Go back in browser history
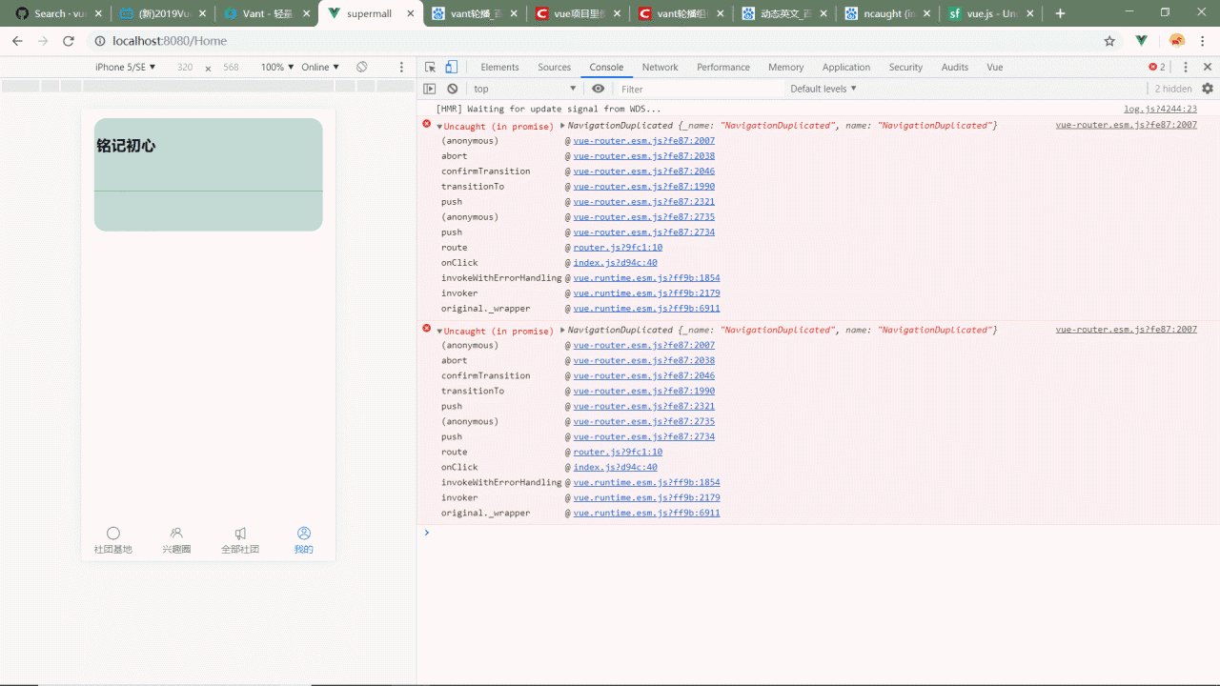The image size is (1220, 686). 17,41
